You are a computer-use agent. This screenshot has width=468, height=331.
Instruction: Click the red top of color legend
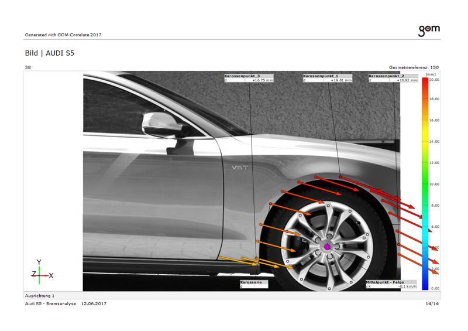pyautogui.click(x=426, y=83)
